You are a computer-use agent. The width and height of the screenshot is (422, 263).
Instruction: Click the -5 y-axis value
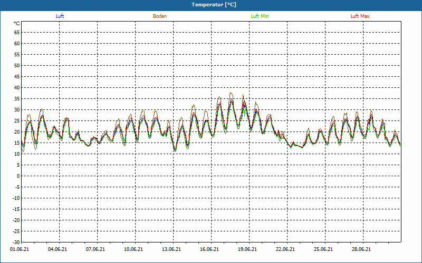17,187
